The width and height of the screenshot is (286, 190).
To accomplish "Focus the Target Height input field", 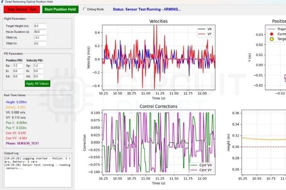I will (x=40, y=26).
